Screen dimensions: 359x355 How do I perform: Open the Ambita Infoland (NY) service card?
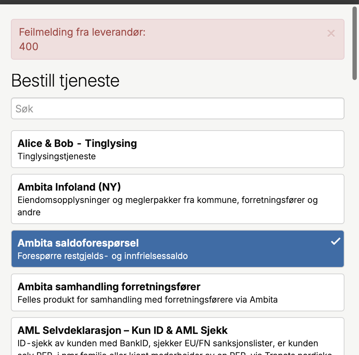click(178, 199)
